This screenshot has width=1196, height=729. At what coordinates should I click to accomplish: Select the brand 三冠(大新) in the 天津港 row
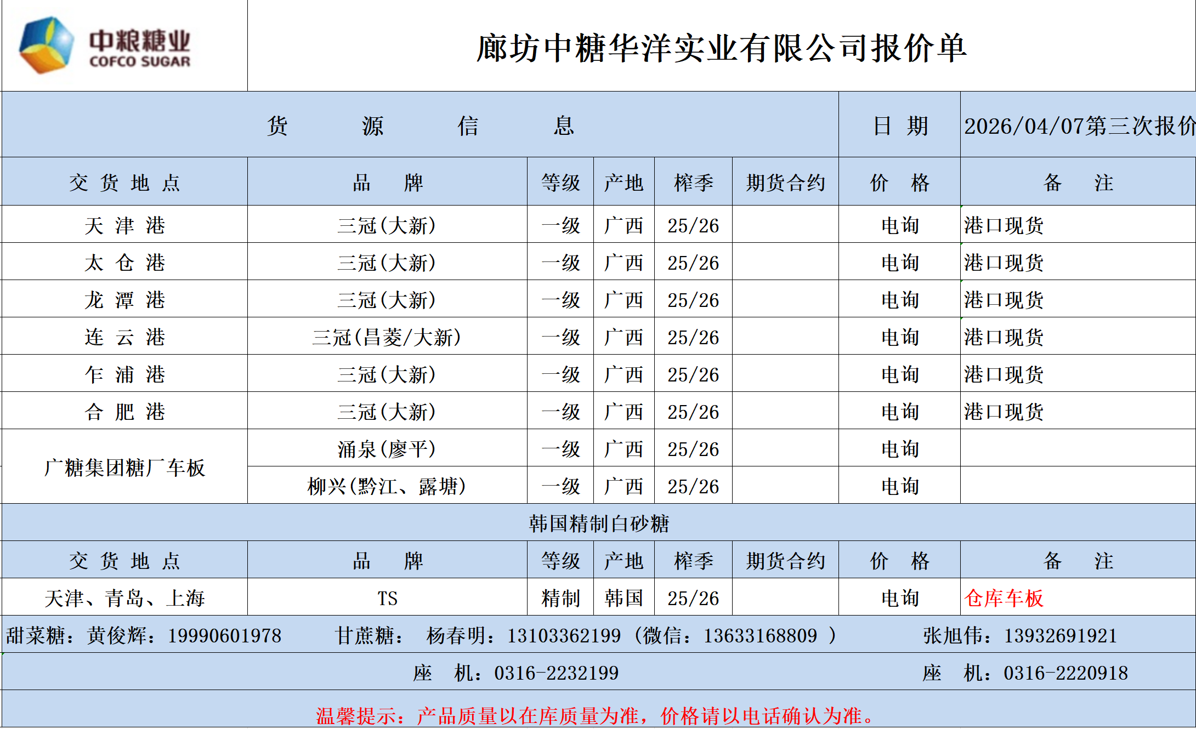[x=387, y=225]
